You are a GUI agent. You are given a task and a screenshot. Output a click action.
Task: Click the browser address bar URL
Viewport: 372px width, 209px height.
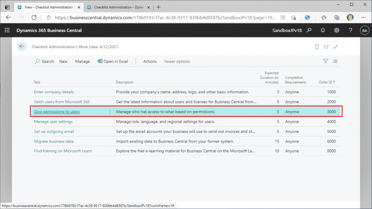(x=165, y=17)
